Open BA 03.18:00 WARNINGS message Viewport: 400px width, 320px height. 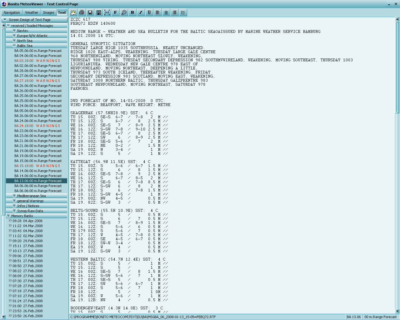(x=37, y=61)
